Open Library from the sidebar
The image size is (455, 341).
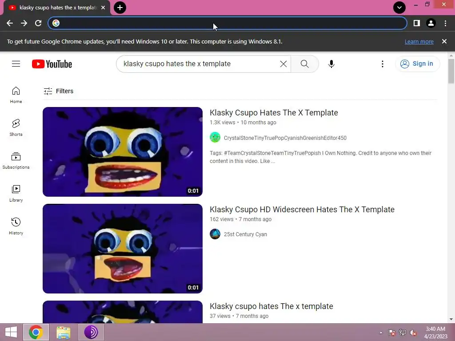click(x=16, y=194)
